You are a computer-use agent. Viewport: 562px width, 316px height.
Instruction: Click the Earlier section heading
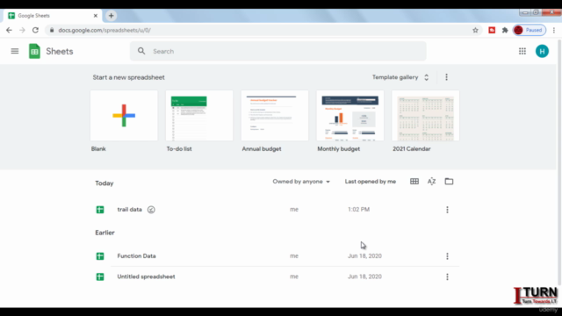tap(104, 233)
